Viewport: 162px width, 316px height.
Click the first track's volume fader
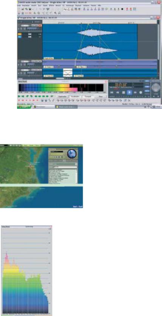(32, 28)
